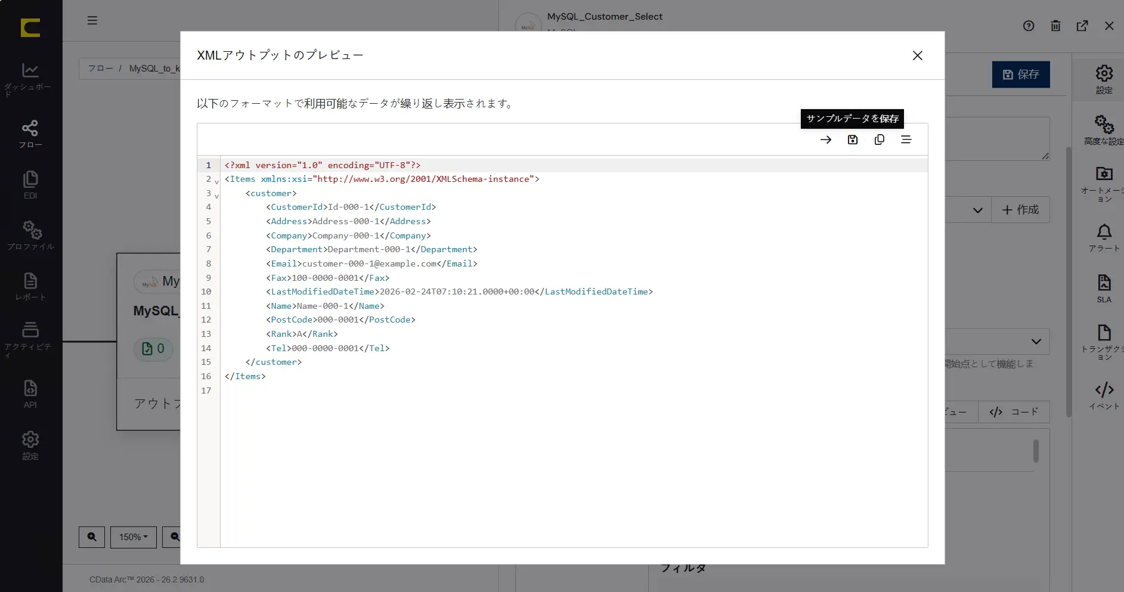The width and height of the screenshot is (1124, 592).
Task: Click the magnifier button left of 150%
Action: 92,537
